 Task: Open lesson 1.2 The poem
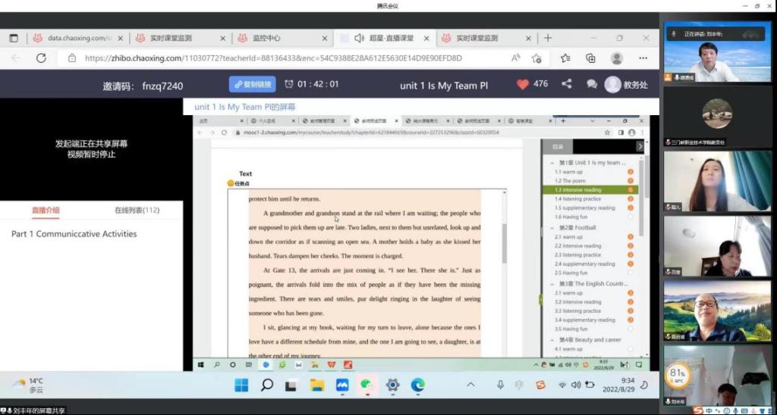(570, 181)
